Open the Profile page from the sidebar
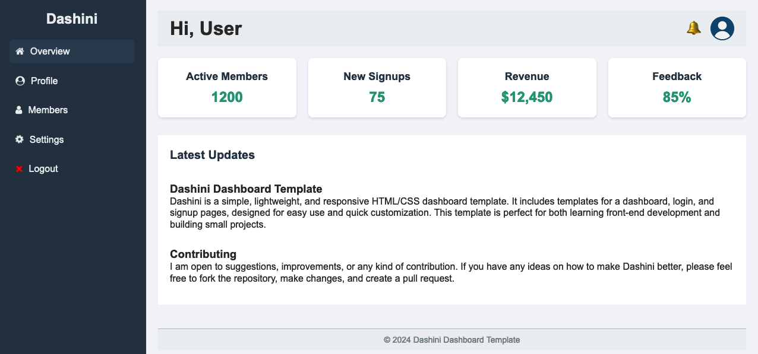758x354 pixels. point(44,81)
